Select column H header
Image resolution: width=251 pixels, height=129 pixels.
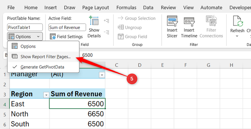pos(231,65)
